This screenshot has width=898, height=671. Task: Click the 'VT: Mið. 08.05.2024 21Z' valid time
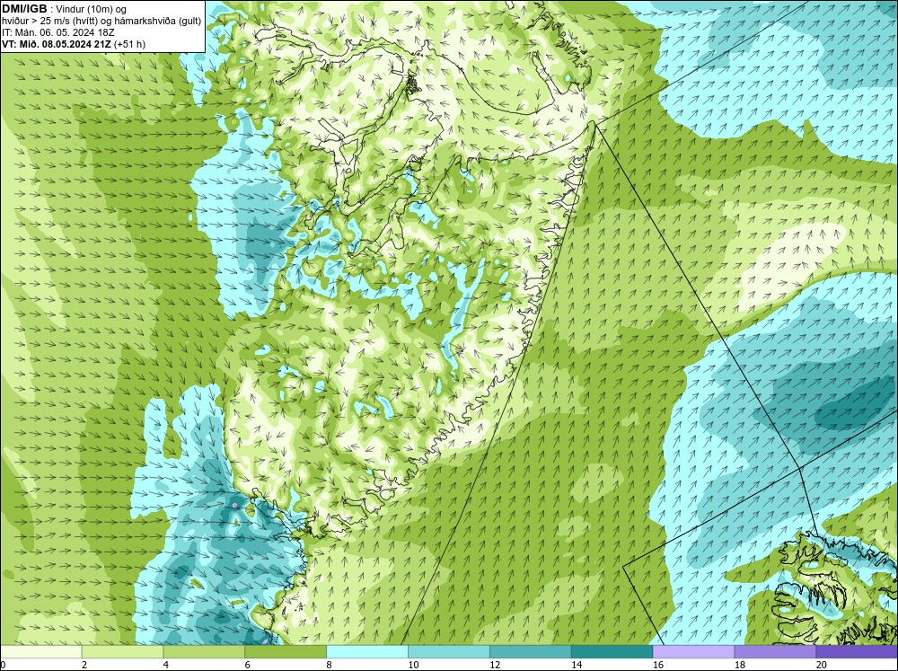click(57, 43)
